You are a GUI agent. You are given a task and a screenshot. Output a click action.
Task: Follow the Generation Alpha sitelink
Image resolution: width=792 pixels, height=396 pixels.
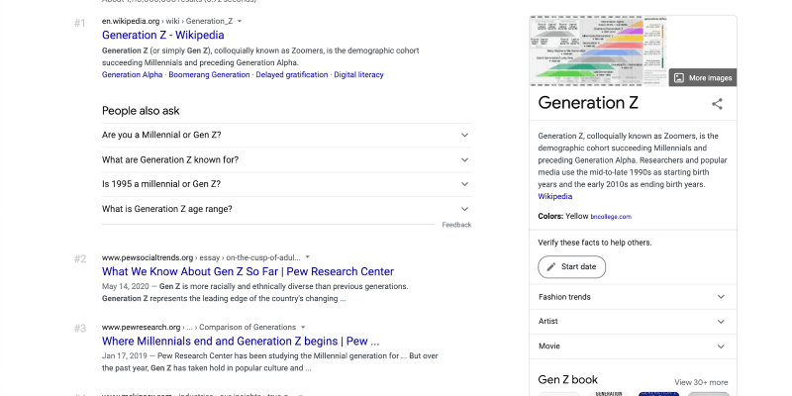(133, 75)
